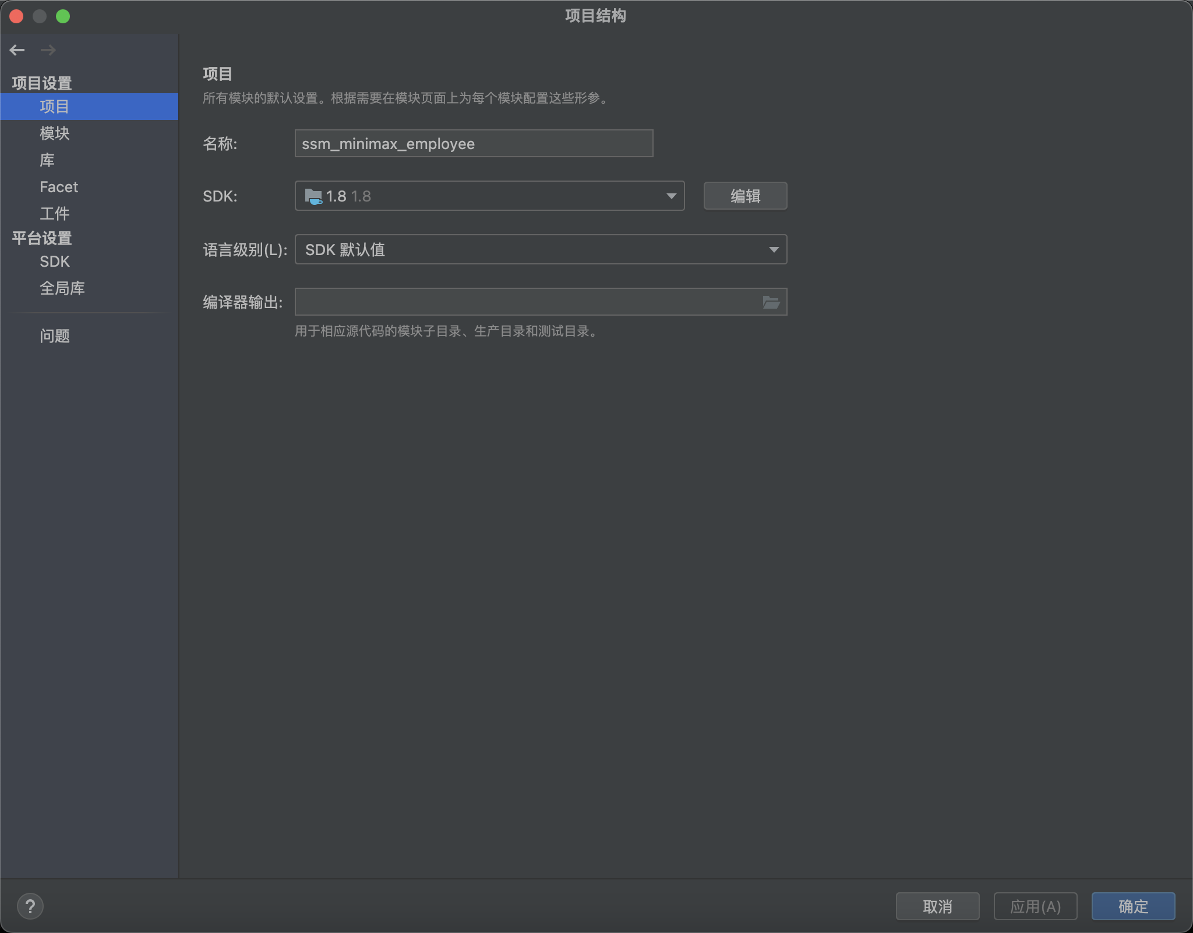Expand the SDK 1.8 dropdown arrow
The image size is (1193, 933).
click(671, 196)
